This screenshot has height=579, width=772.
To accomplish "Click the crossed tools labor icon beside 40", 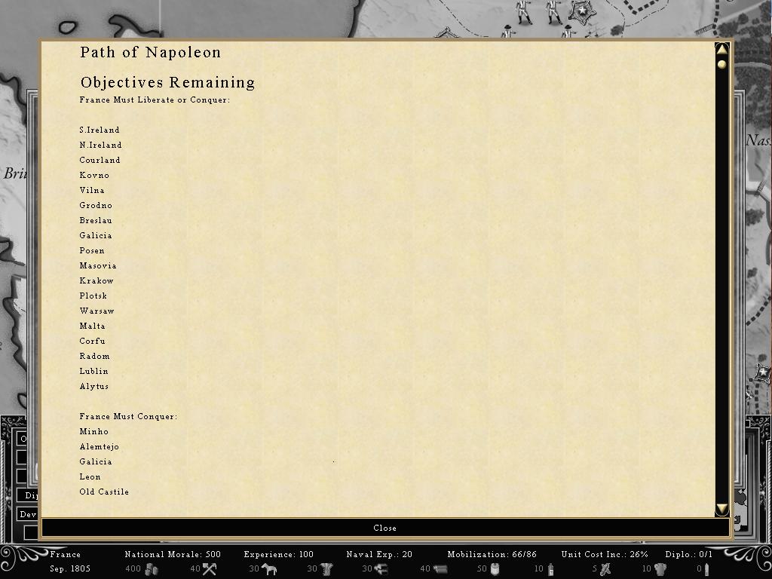I will click(210, 569).
